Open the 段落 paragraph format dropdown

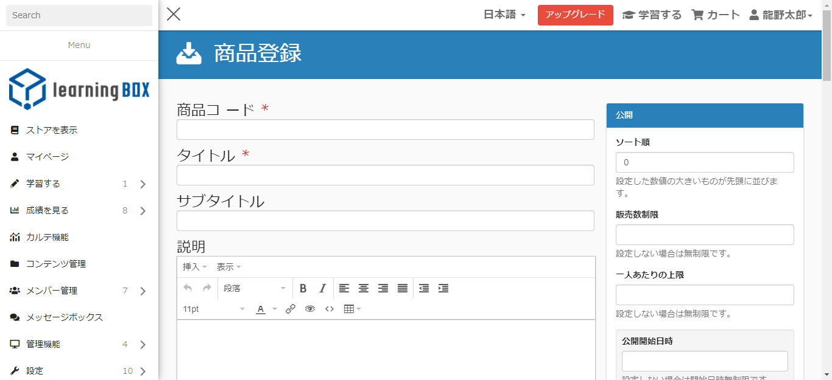(x=254, y=288)
